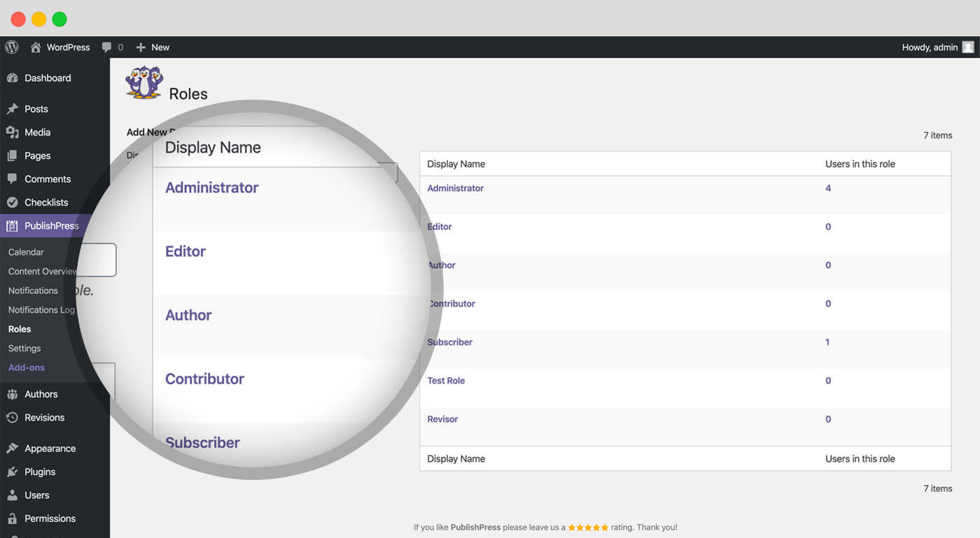Select the Roles submenu item

(x=20, y=329)
